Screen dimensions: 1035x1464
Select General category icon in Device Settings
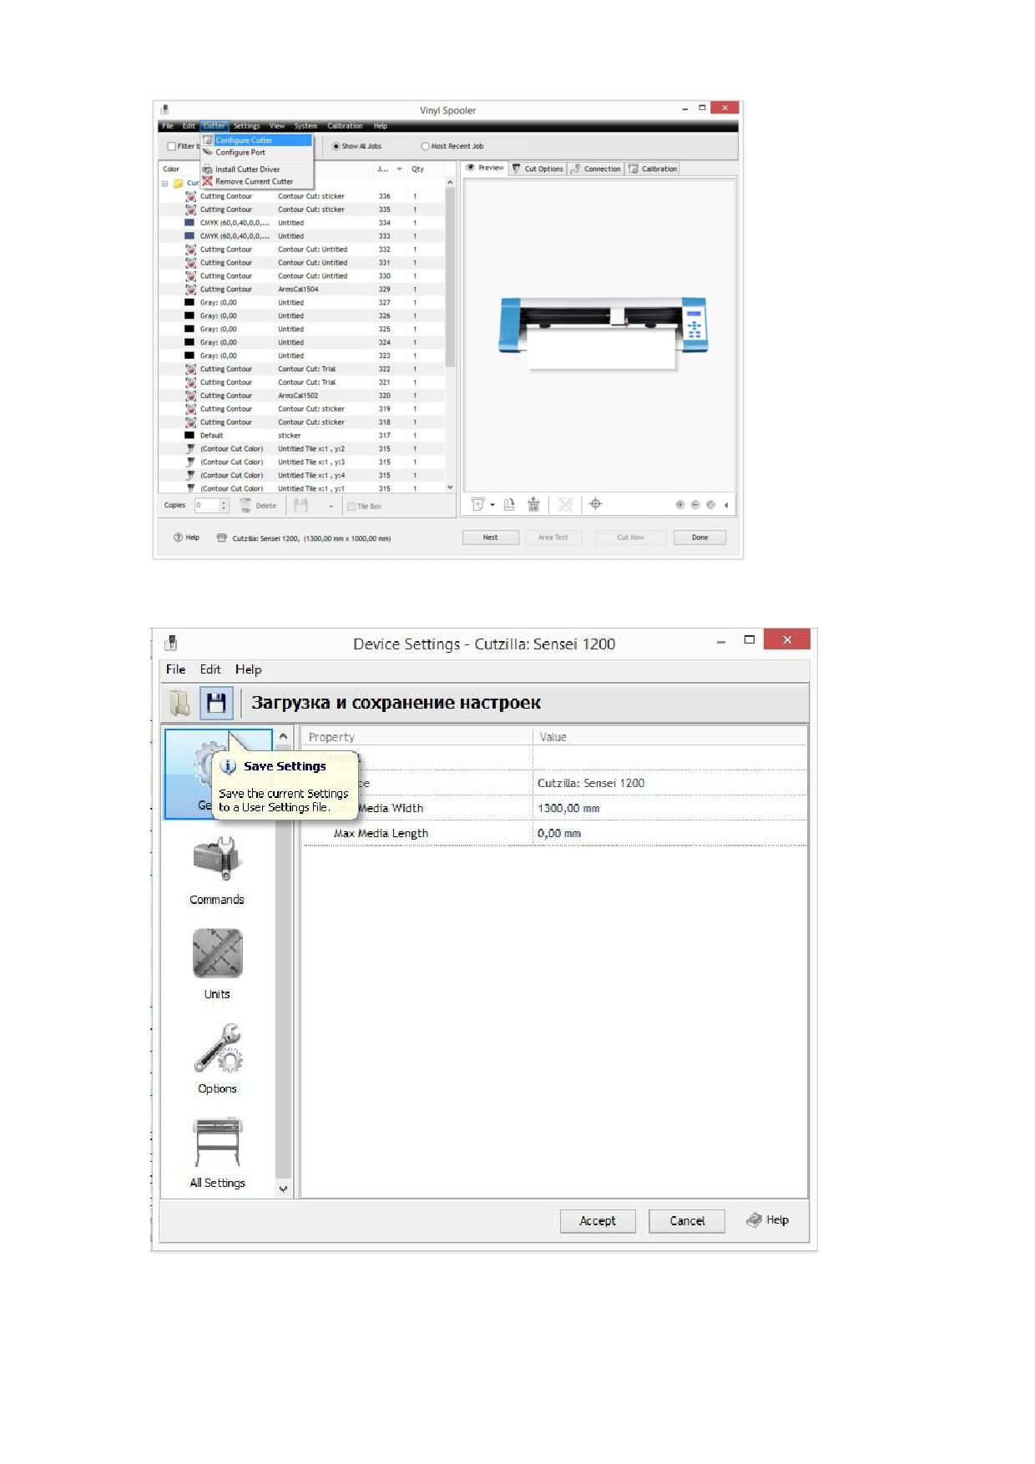pos(218,775)
